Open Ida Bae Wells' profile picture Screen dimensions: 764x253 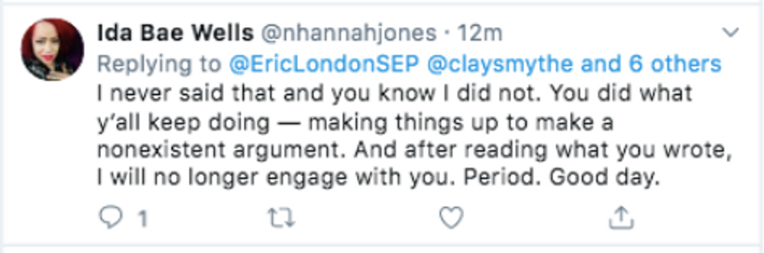click(x=52, y=49)
